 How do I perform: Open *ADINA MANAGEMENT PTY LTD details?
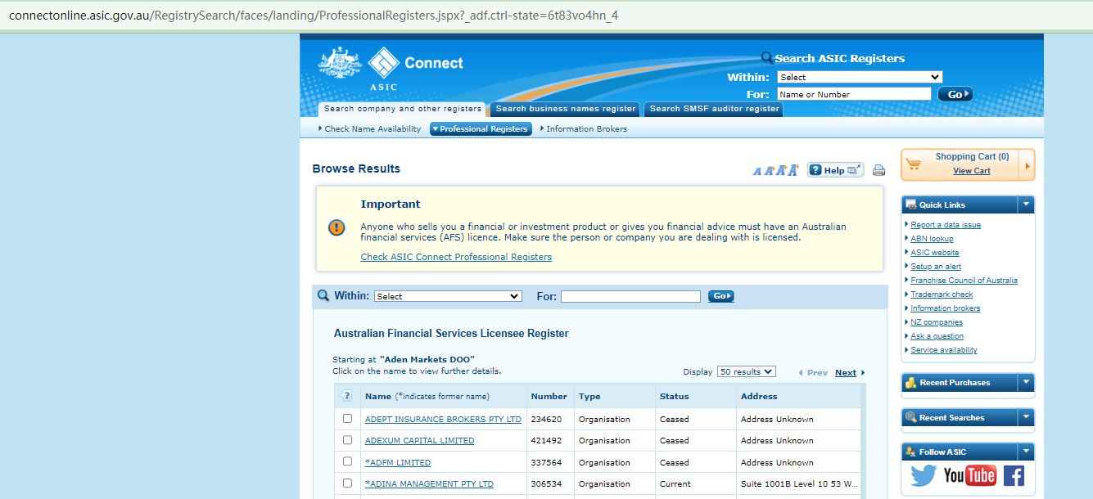tap(429, 483)
